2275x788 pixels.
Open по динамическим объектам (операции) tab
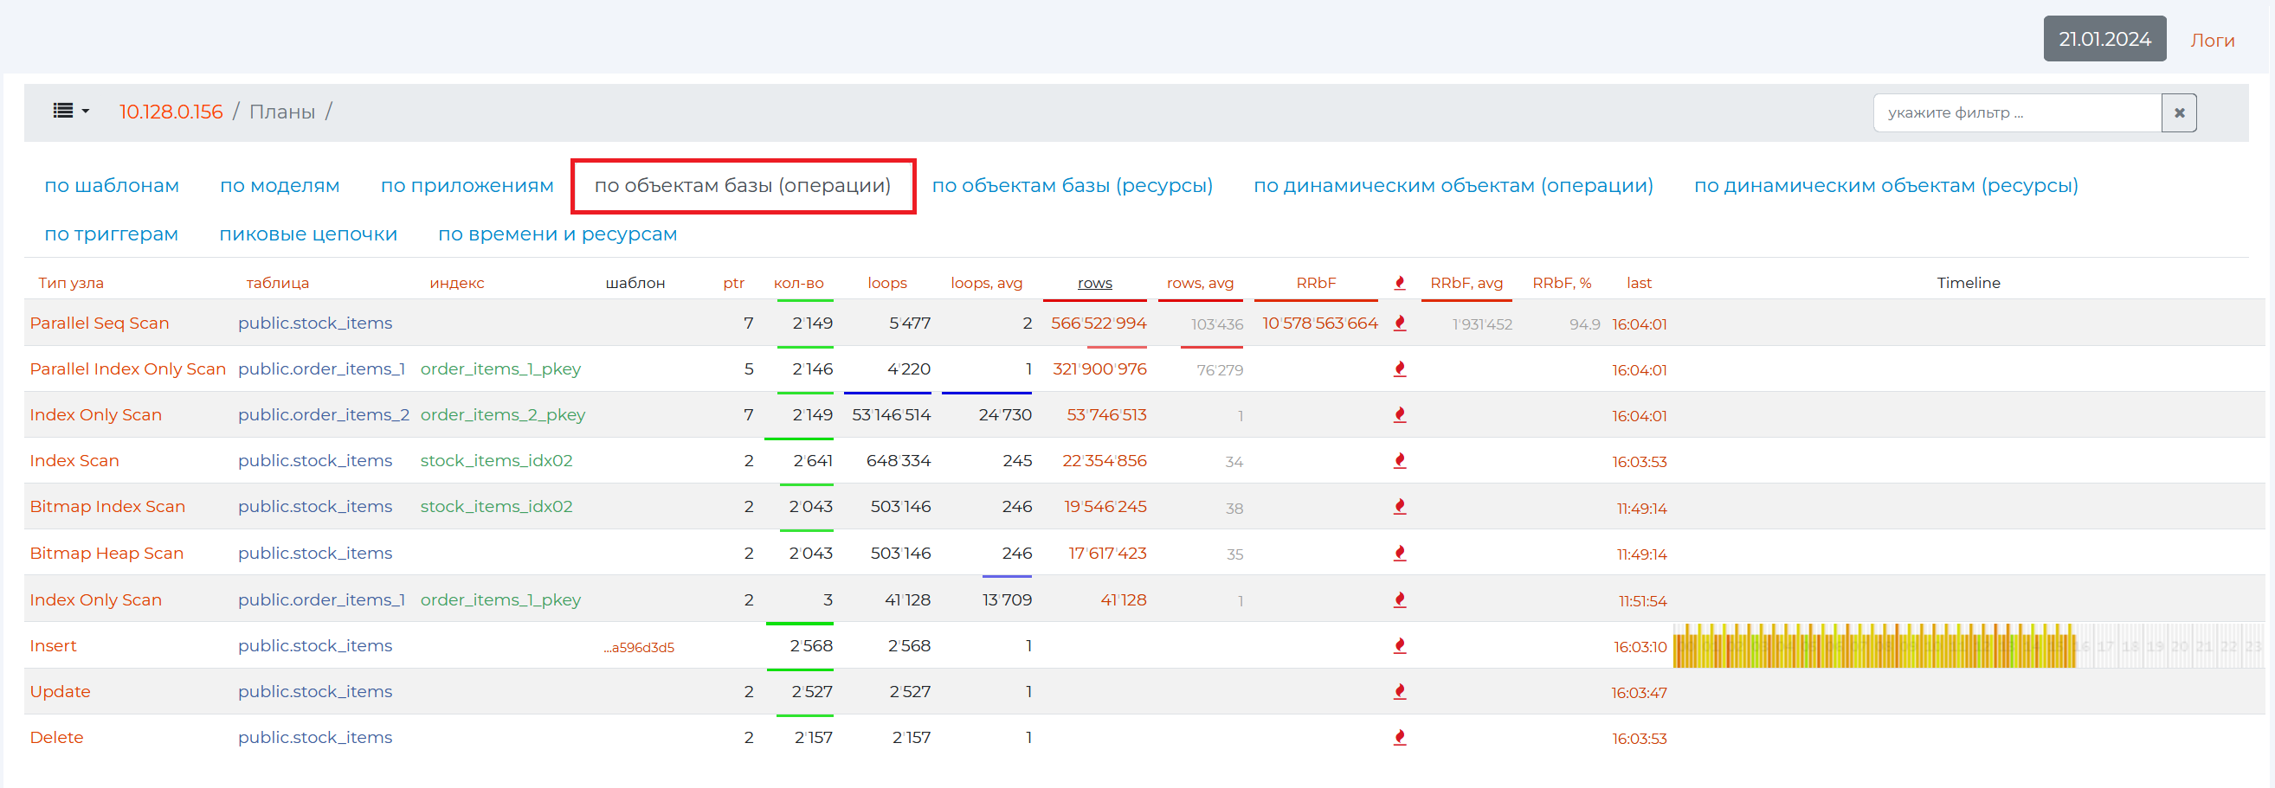pyautogui.click(x=1453, y=185)
